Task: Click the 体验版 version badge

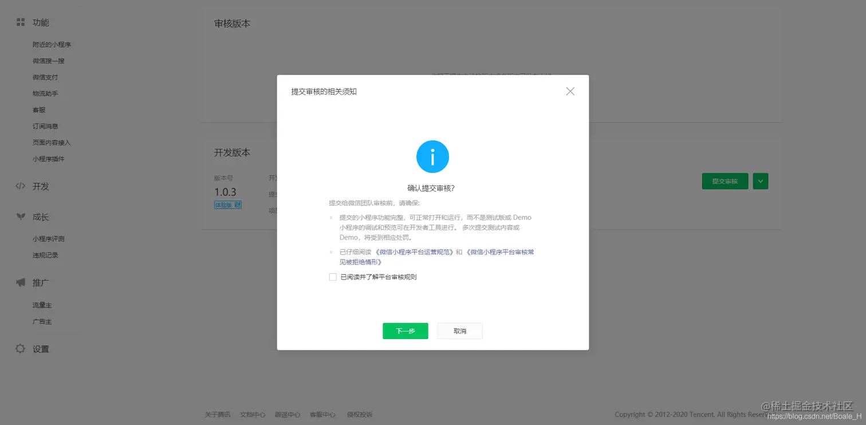Action: [227, 204]
